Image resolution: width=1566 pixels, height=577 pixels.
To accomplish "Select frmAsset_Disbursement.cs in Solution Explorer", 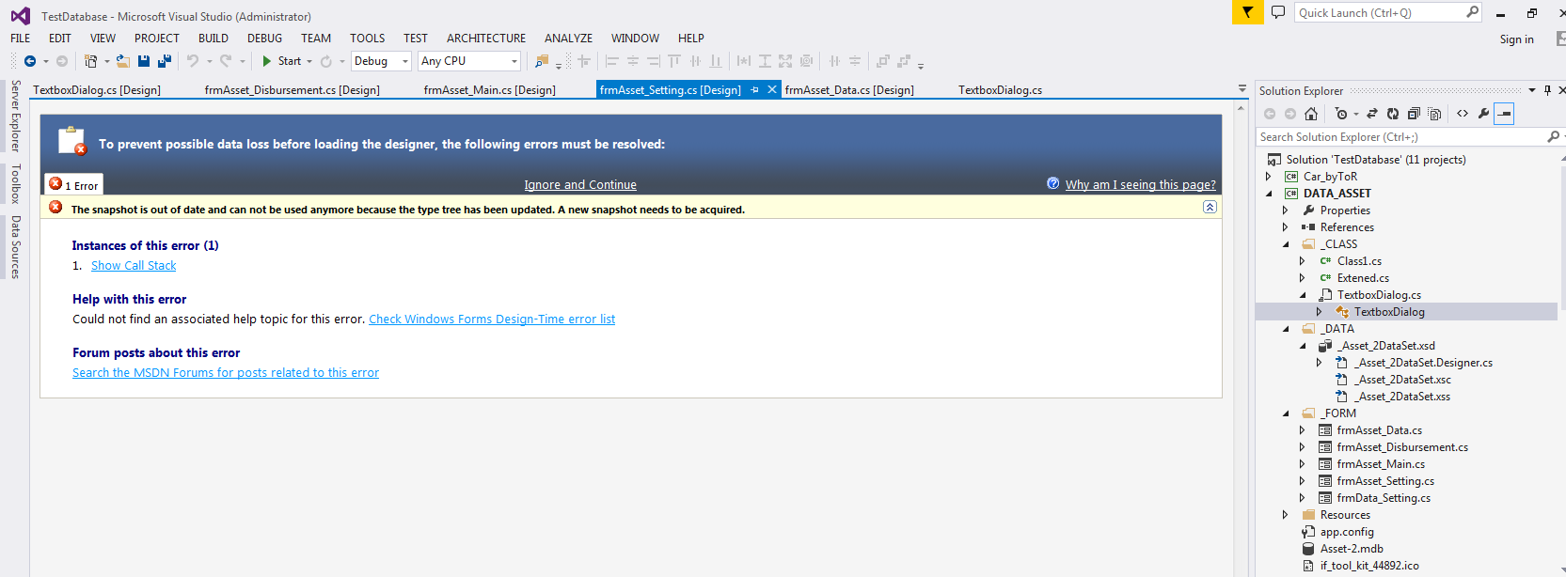I will (1401, 447).
